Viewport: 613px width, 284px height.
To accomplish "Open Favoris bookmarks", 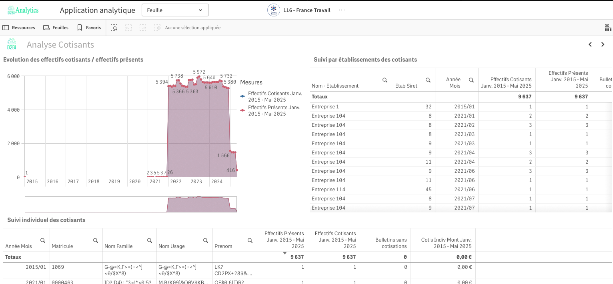I will (89, 28).
